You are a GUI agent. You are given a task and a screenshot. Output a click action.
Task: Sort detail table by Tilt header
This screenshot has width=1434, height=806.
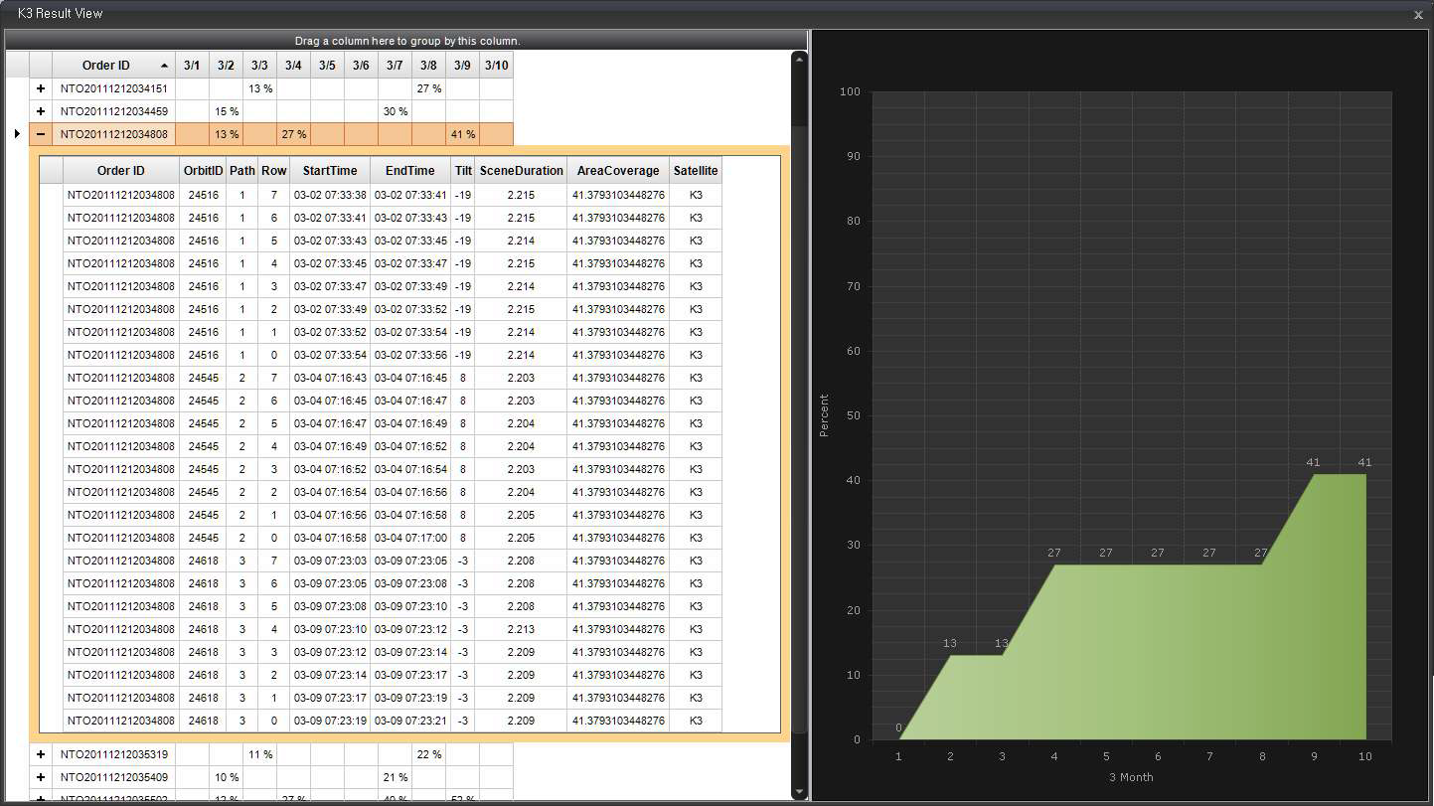pos(463,171)
